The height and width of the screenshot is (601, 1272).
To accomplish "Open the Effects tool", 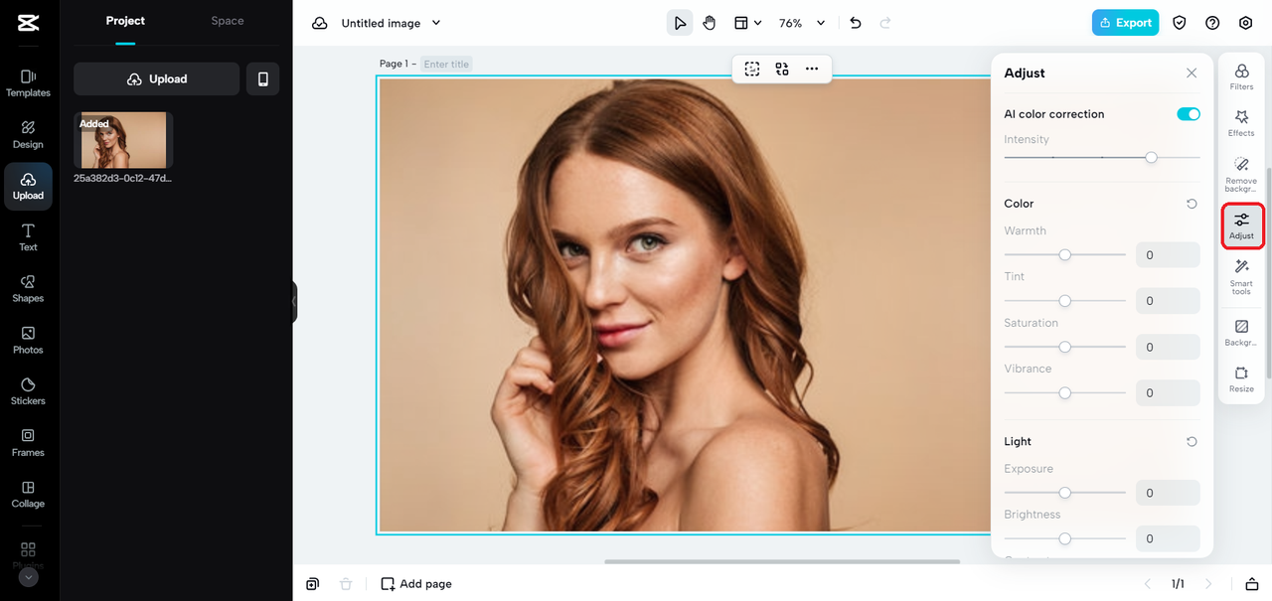I will [x=1241, y=123].
